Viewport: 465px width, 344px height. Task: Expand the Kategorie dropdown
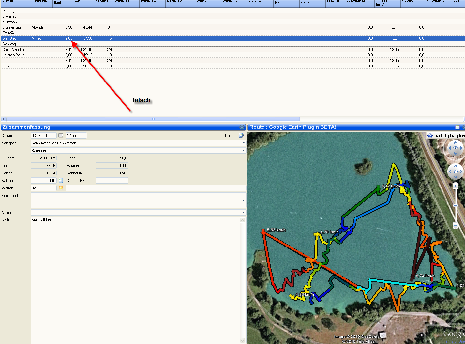(243, 143)
